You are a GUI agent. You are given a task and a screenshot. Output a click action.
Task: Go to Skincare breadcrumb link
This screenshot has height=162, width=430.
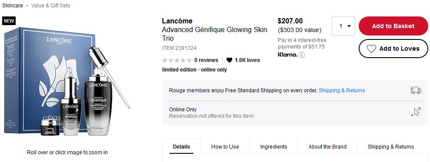(13, 6)
